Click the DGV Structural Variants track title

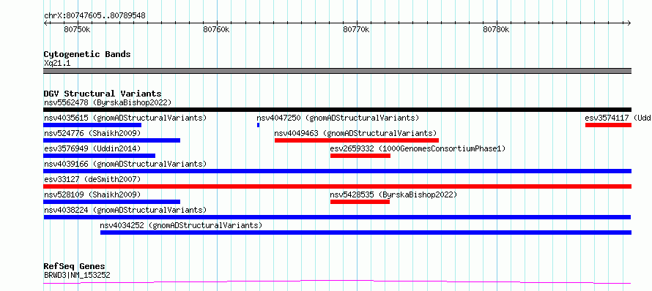point(103,94)
